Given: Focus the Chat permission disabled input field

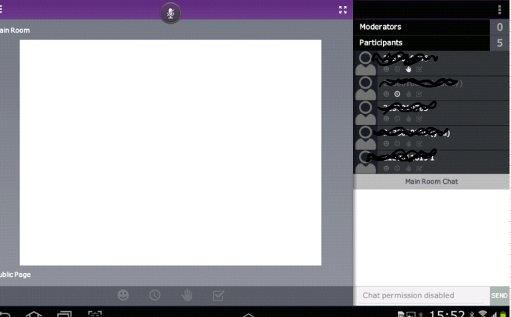Looking at the screenshot, I should point(422,295).
